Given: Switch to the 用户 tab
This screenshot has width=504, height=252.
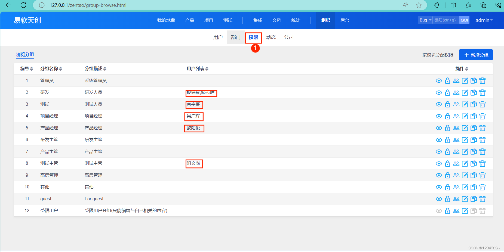Looking at the screenshot, I should [218, 37].
